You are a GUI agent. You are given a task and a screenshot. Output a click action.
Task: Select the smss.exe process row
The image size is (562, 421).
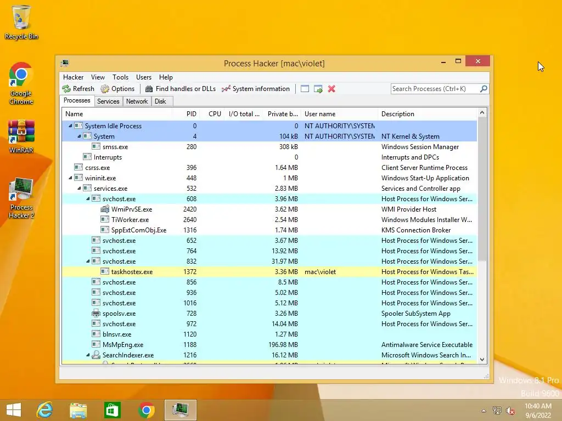[x=269, y=147]
